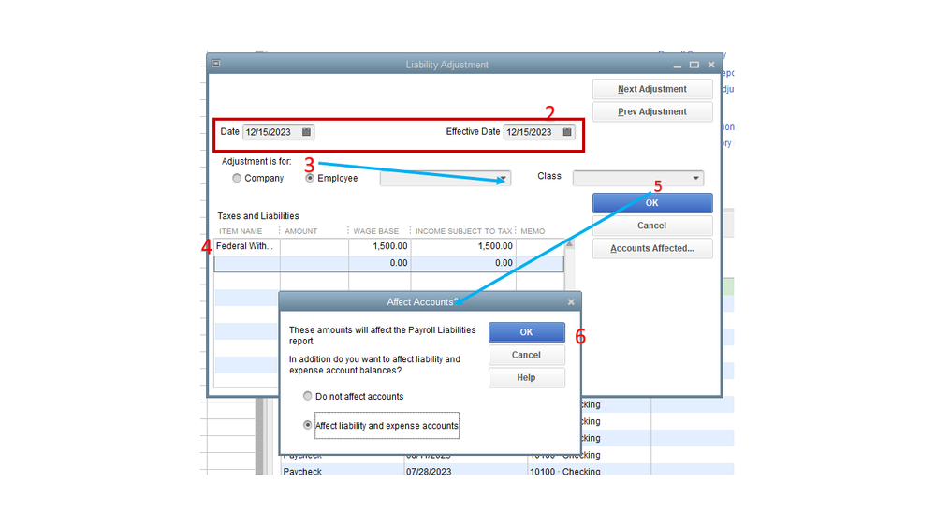The height and width of the screenshot is (526, 935).
Task: Open Help in Affect Accounts dialog
Action: (x=527, y=377)
